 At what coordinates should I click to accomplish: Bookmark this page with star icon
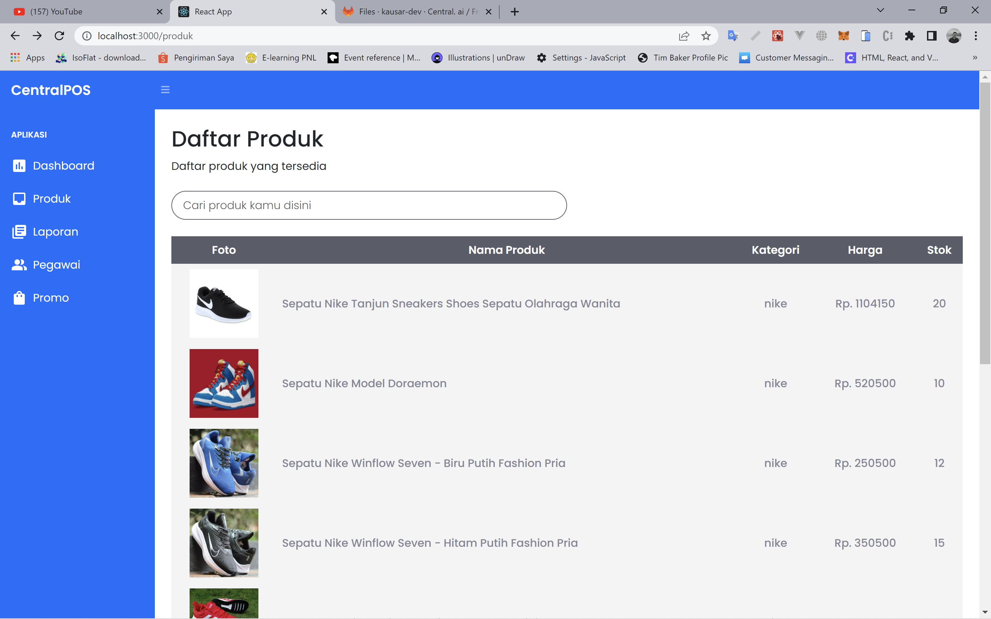[x=706, y=36]
